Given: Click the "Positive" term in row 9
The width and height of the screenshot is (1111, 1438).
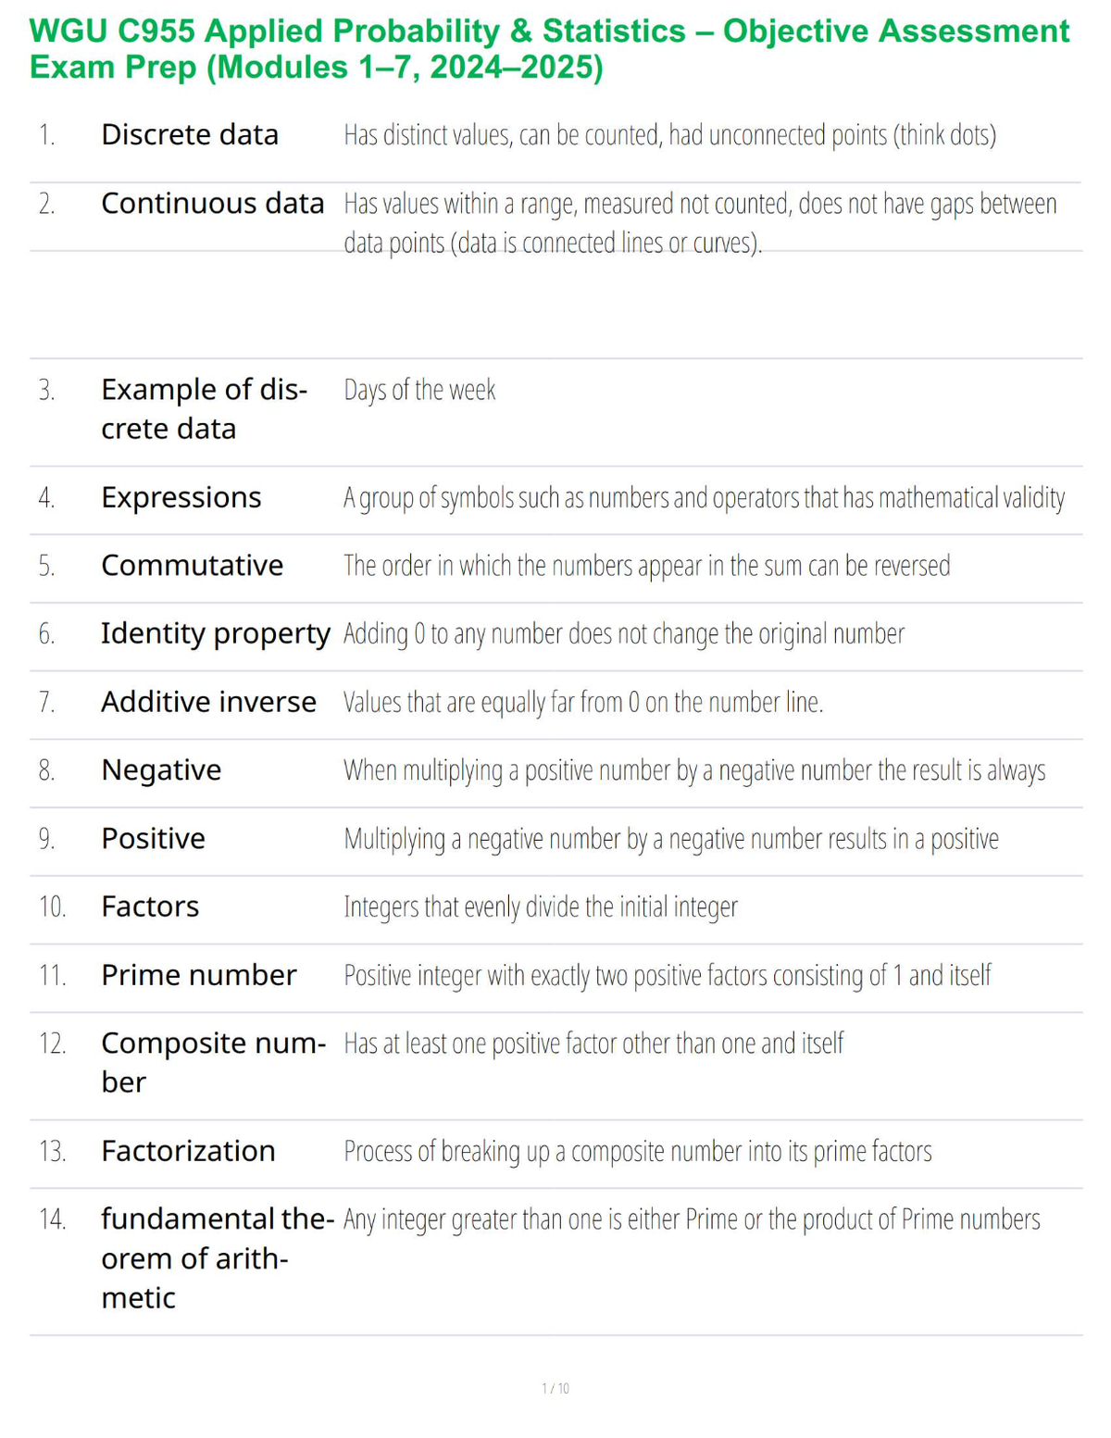Looking at the screenshot, I should [154, 839].
